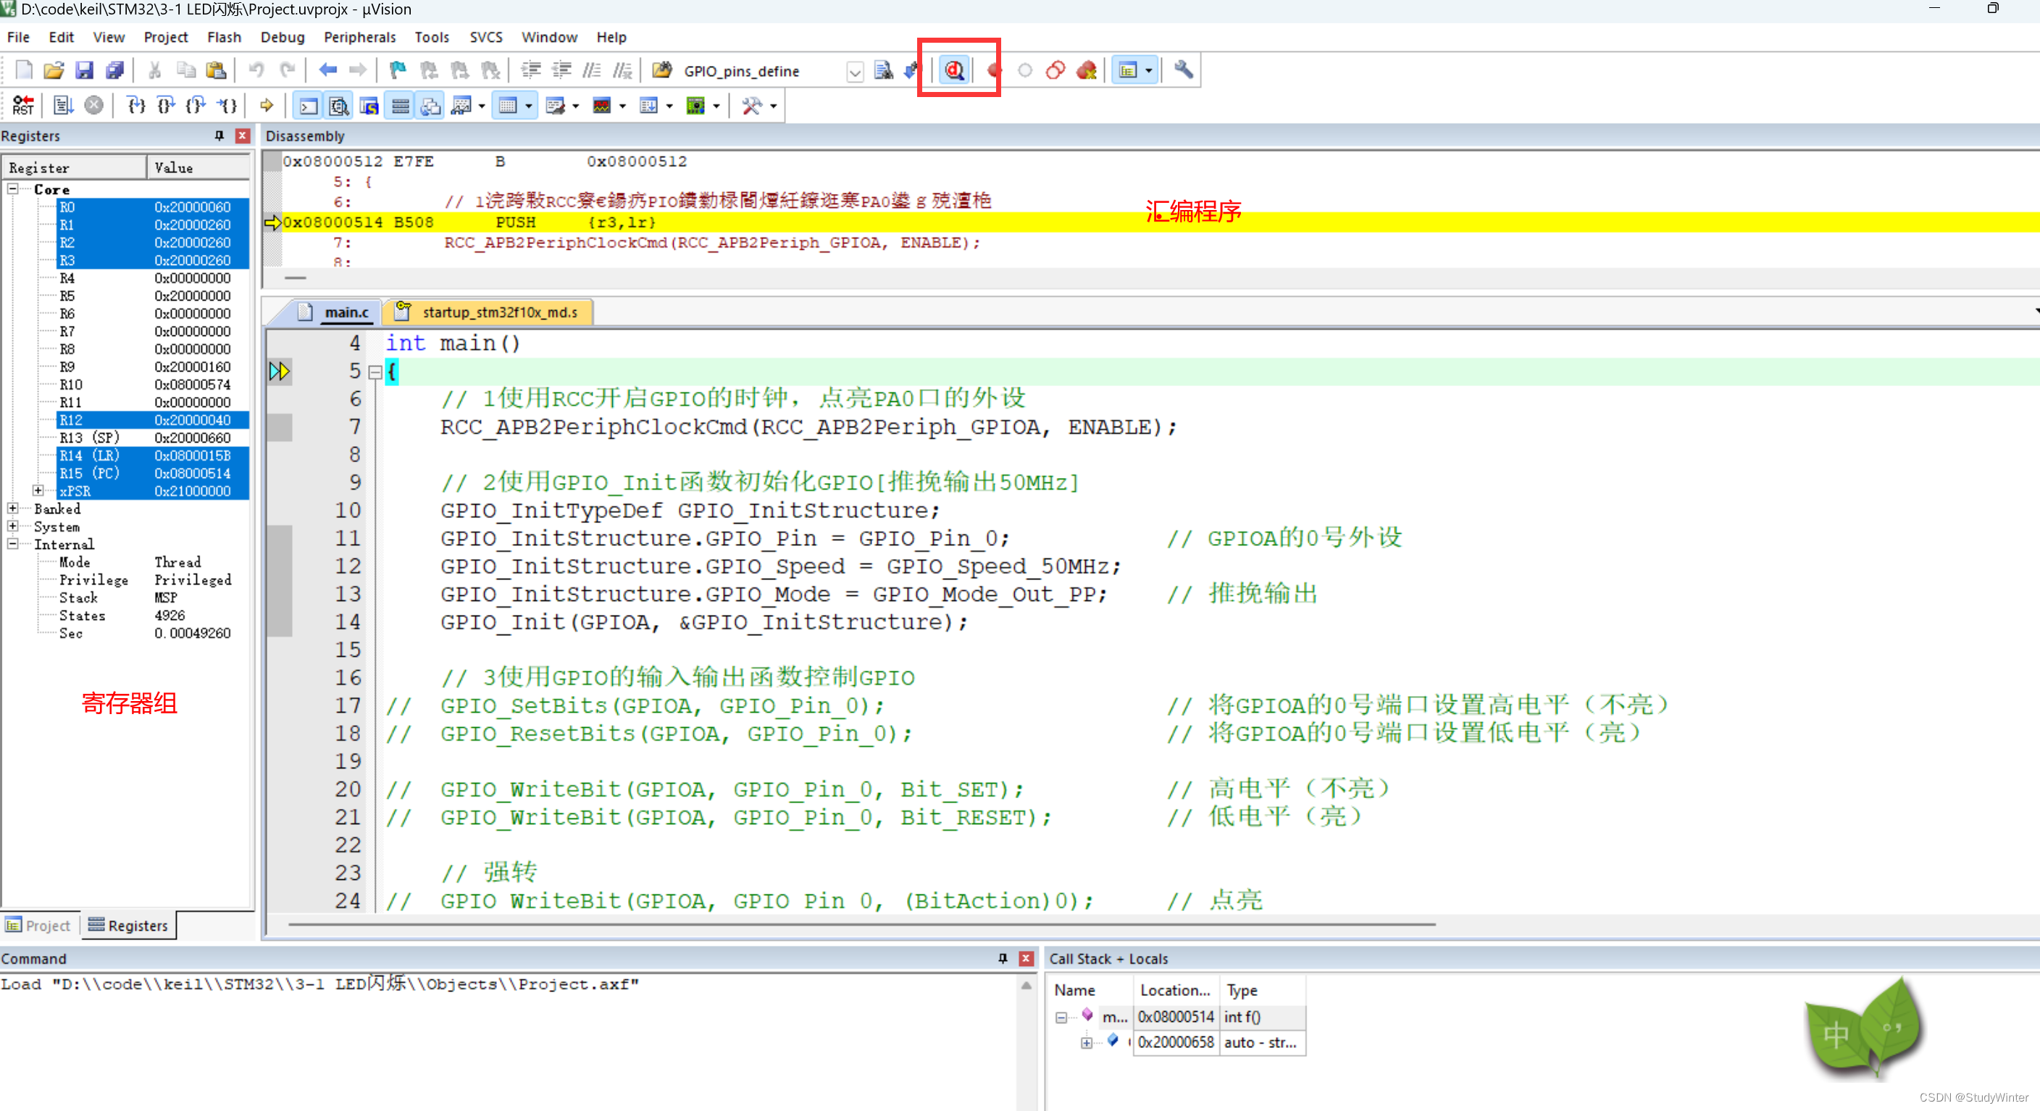Set a bookmark with the blue flag icon

[398, 70]
